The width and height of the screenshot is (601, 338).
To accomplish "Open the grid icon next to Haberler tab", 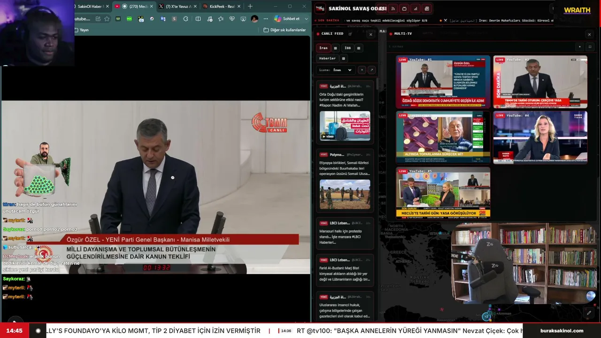I will pyautogui.click(x=343, y=58).
